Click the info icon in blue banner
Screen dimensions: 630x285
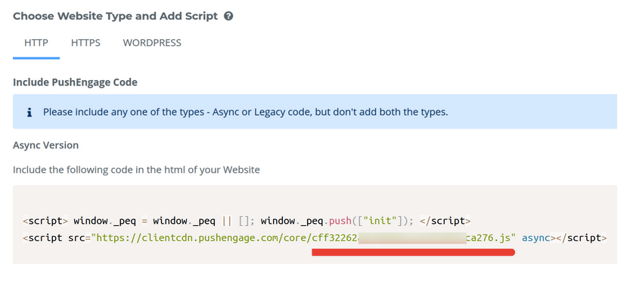[29, 113]
